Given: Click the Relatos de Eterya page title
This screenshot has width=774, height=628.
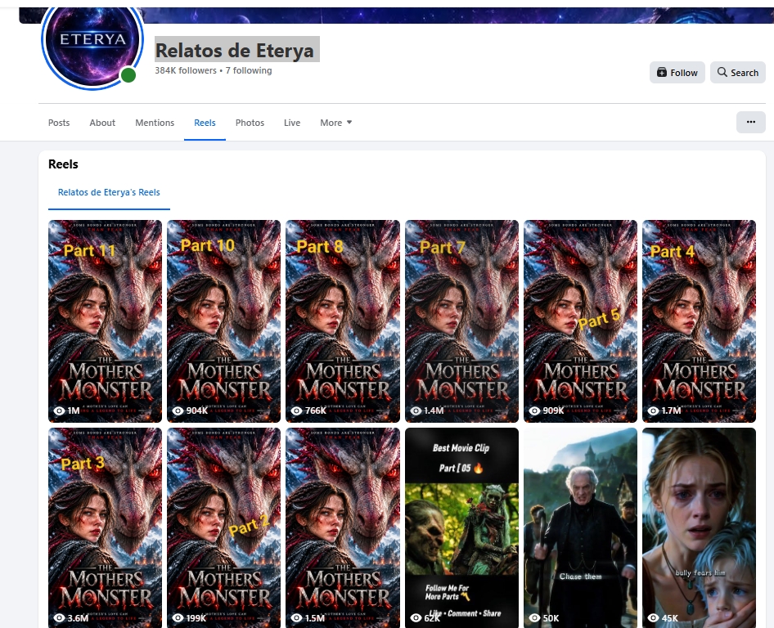Looking at the screenshot, I should [x=235, y=51].
